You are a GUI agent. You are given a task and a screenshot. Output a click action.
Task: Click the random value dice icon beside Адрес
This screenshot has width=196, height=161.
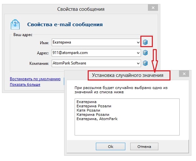(x=145, y=53)
